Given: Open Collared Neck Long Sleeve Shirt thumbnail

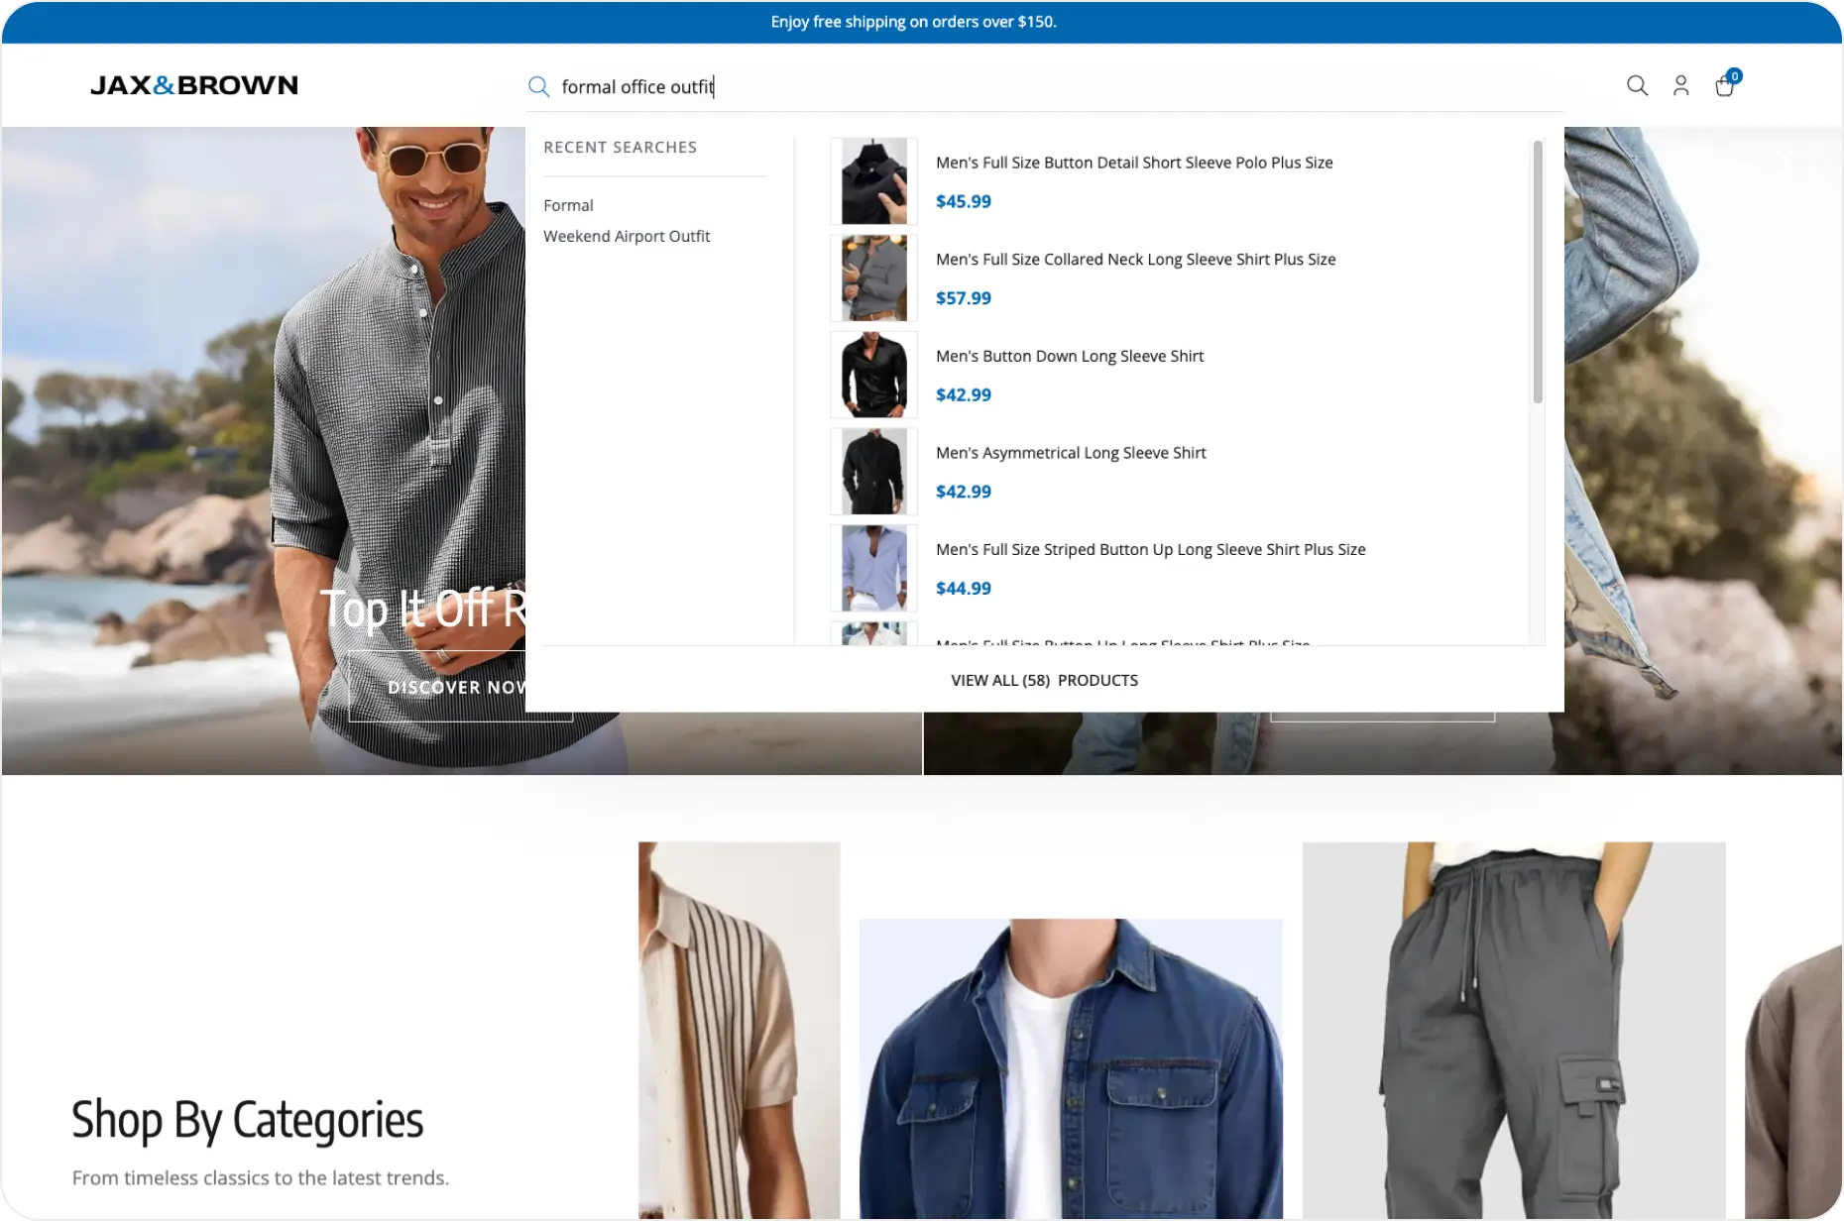Looking at the screenshot, I should click(x=873, y=278).
